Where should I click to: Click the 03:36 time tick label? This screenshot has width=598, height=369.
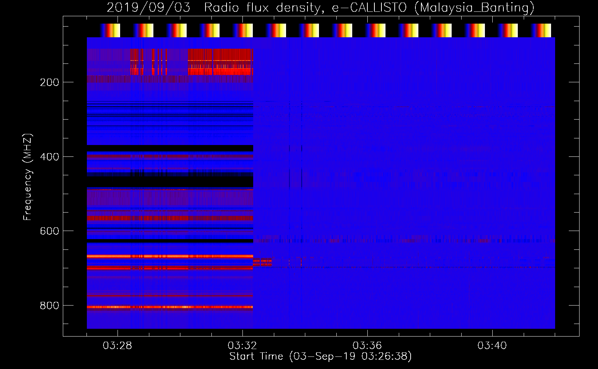(367, 346)
